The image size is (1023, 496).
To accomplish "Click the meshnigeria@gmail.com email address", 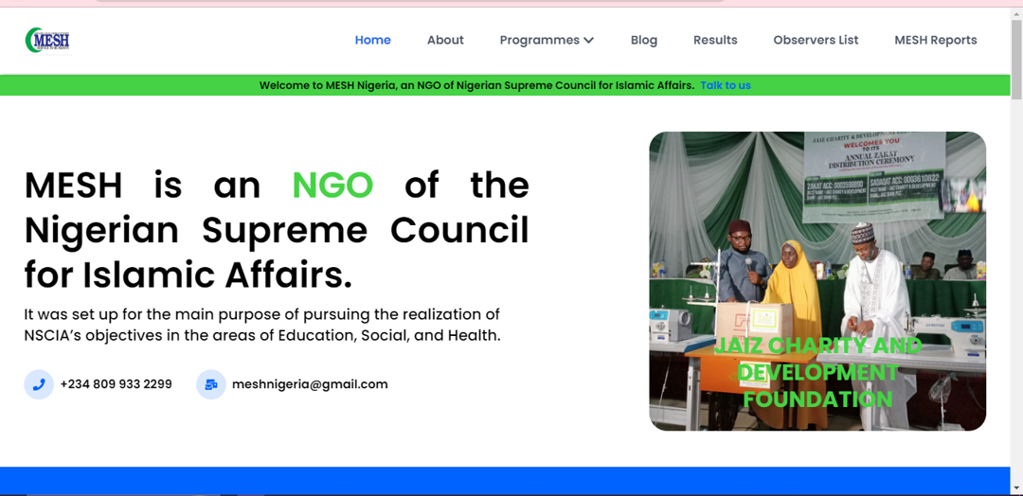I will point(310,384).
